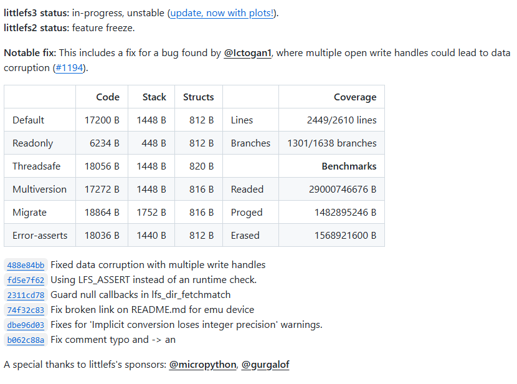View commit 2311cd78
This screenshot has height=384, width=517.
coord(26,295)
